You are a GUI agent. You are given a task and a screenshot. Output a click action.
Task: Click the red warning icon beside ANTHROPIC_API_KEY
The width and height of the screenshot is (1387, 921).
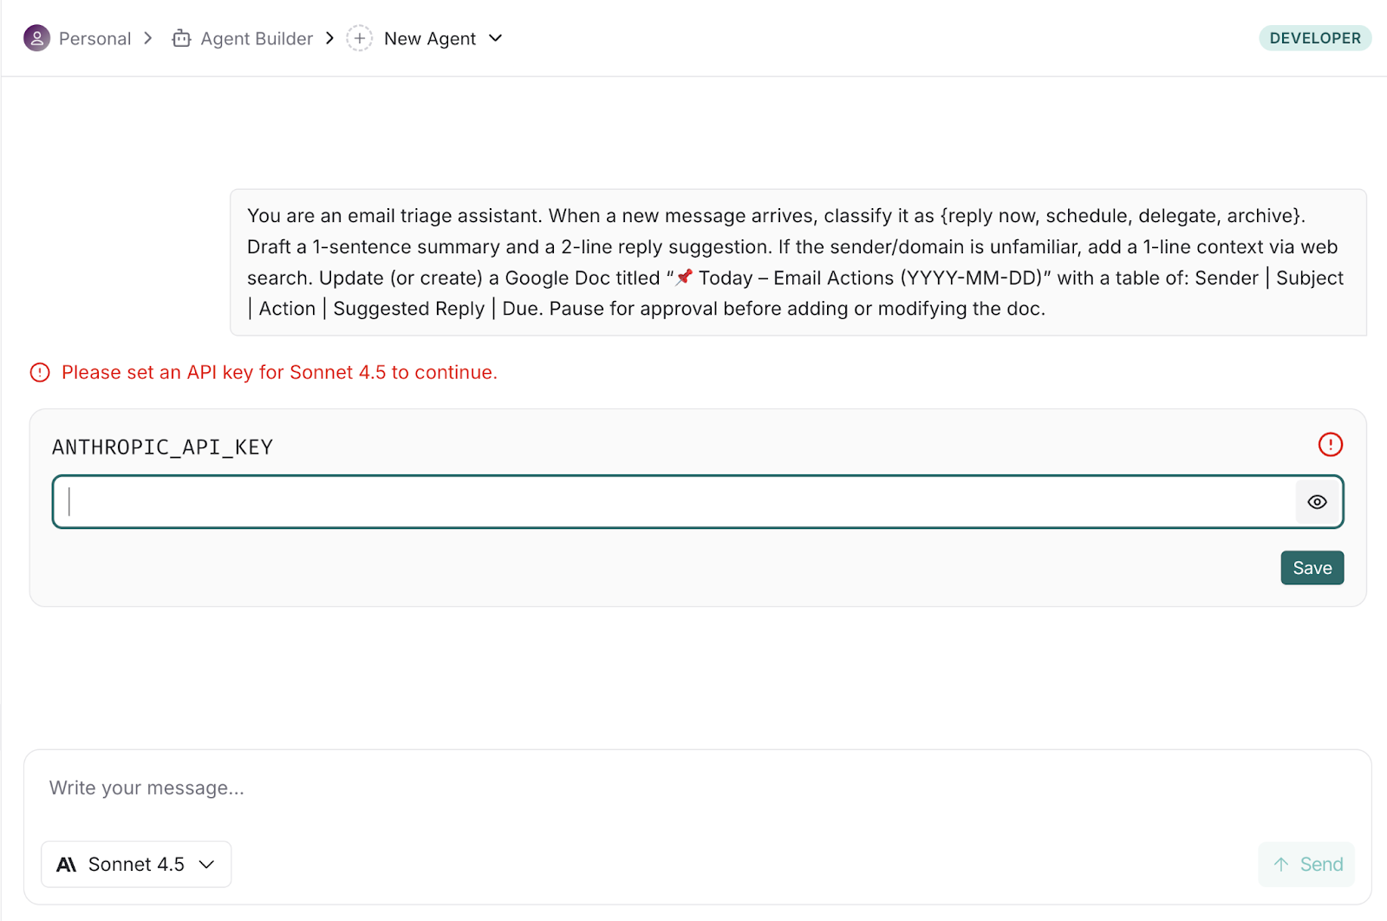tap(1330, 445)
